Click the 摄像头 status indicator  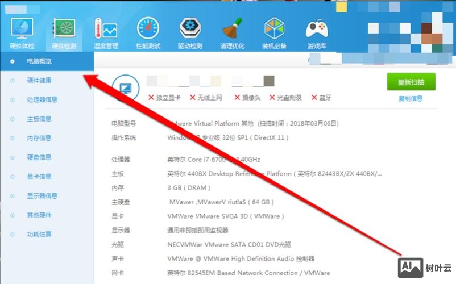tap(247, 98)
